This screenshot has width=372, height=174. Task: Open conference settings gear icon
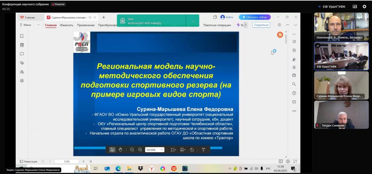[x=364, y=7]
